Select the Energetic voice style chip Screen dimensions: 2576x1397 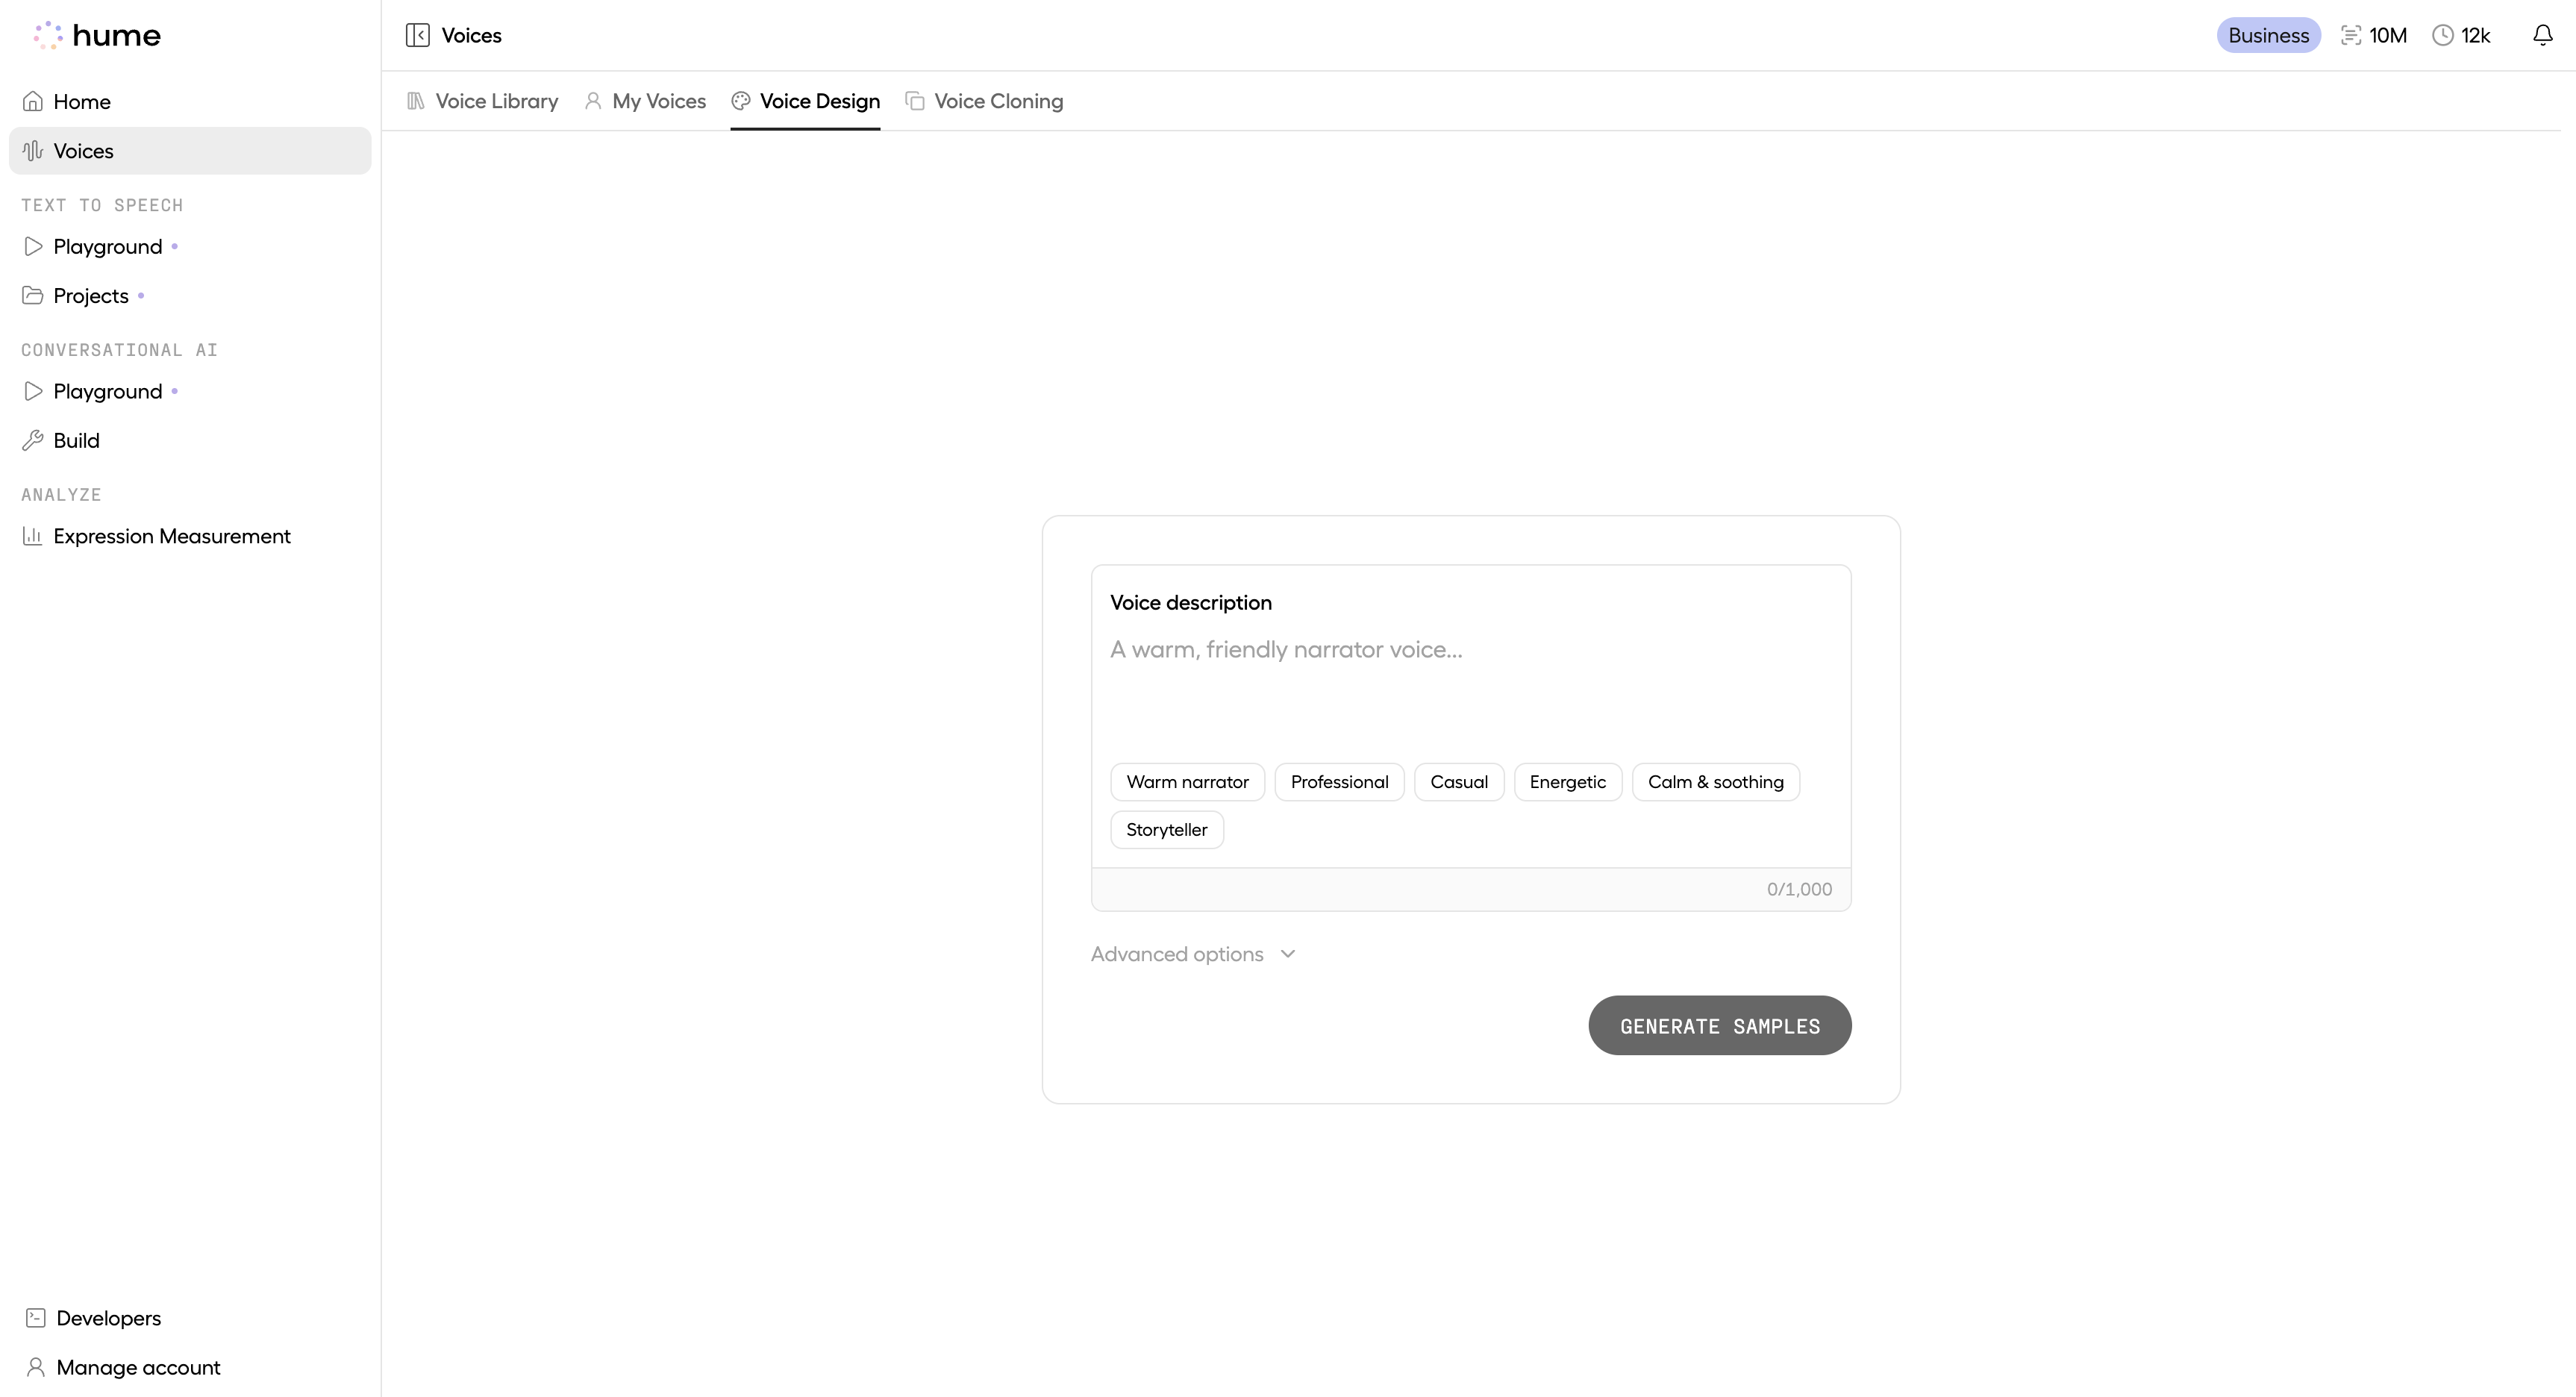coord(1567,781)
